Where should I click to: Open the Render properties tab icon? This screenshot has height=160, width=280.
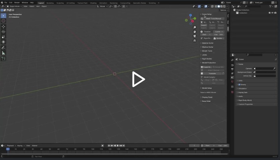(x=232, y=65)
